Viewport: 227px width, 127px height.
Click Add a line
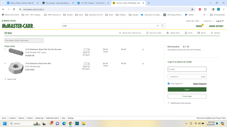(x=10, y=79)
